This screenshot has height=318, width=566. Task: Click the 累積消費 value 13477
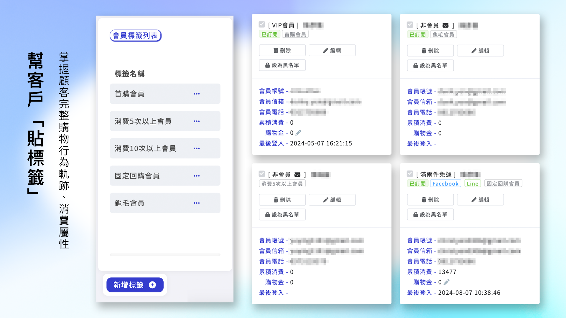pos(447,272)
